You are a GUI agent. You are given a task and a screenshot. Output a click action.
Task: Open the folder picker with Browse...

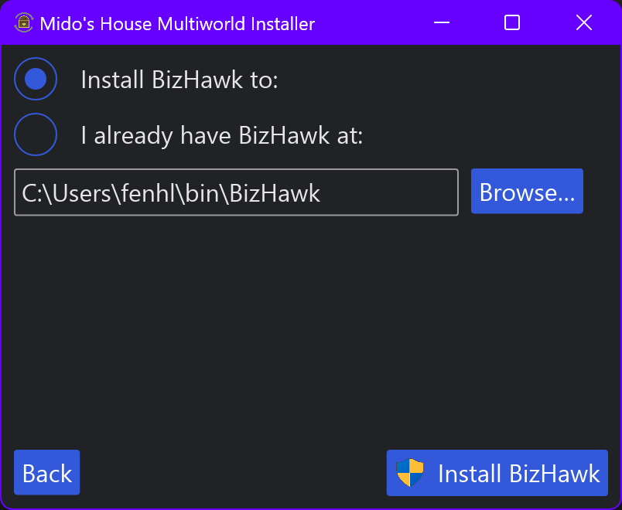point(527,192)
